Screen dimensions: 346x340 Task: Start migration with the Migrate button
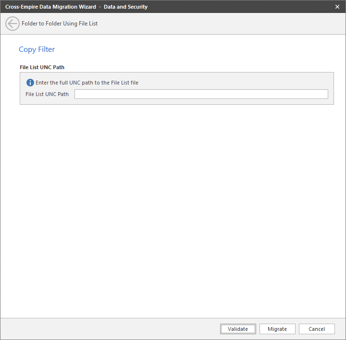point(277,329)
